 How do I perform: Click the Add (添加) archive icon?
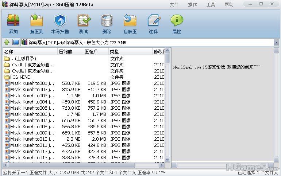[13, 20]
